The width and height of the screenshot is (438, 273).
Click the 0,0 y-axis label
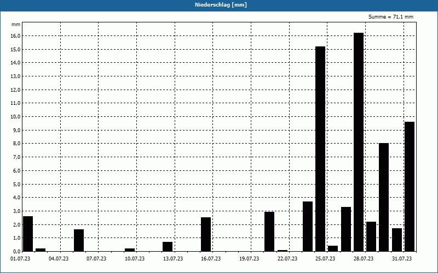[16, 251]
